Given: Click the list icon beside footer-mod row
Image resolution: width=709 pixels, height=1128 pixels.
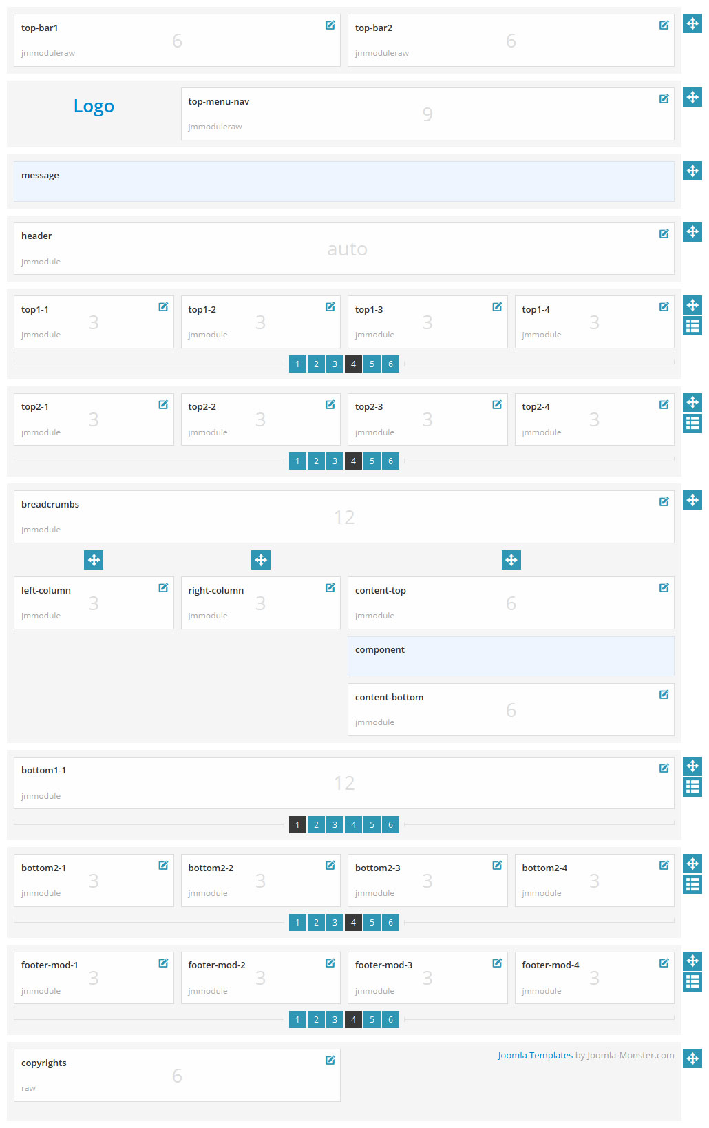Looking at the screenshot, I should (692, 981).
